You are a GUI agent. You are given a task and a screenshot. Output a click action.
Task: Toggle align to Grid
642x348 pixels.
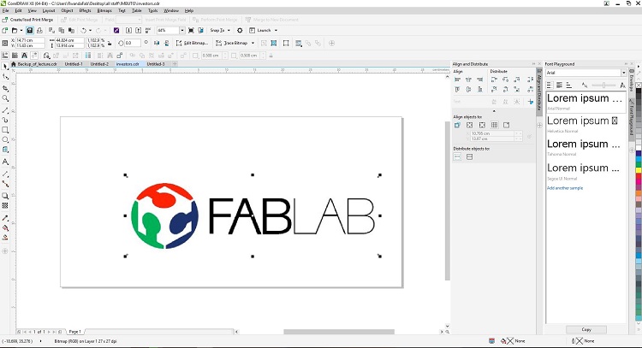tap(494, 125)
